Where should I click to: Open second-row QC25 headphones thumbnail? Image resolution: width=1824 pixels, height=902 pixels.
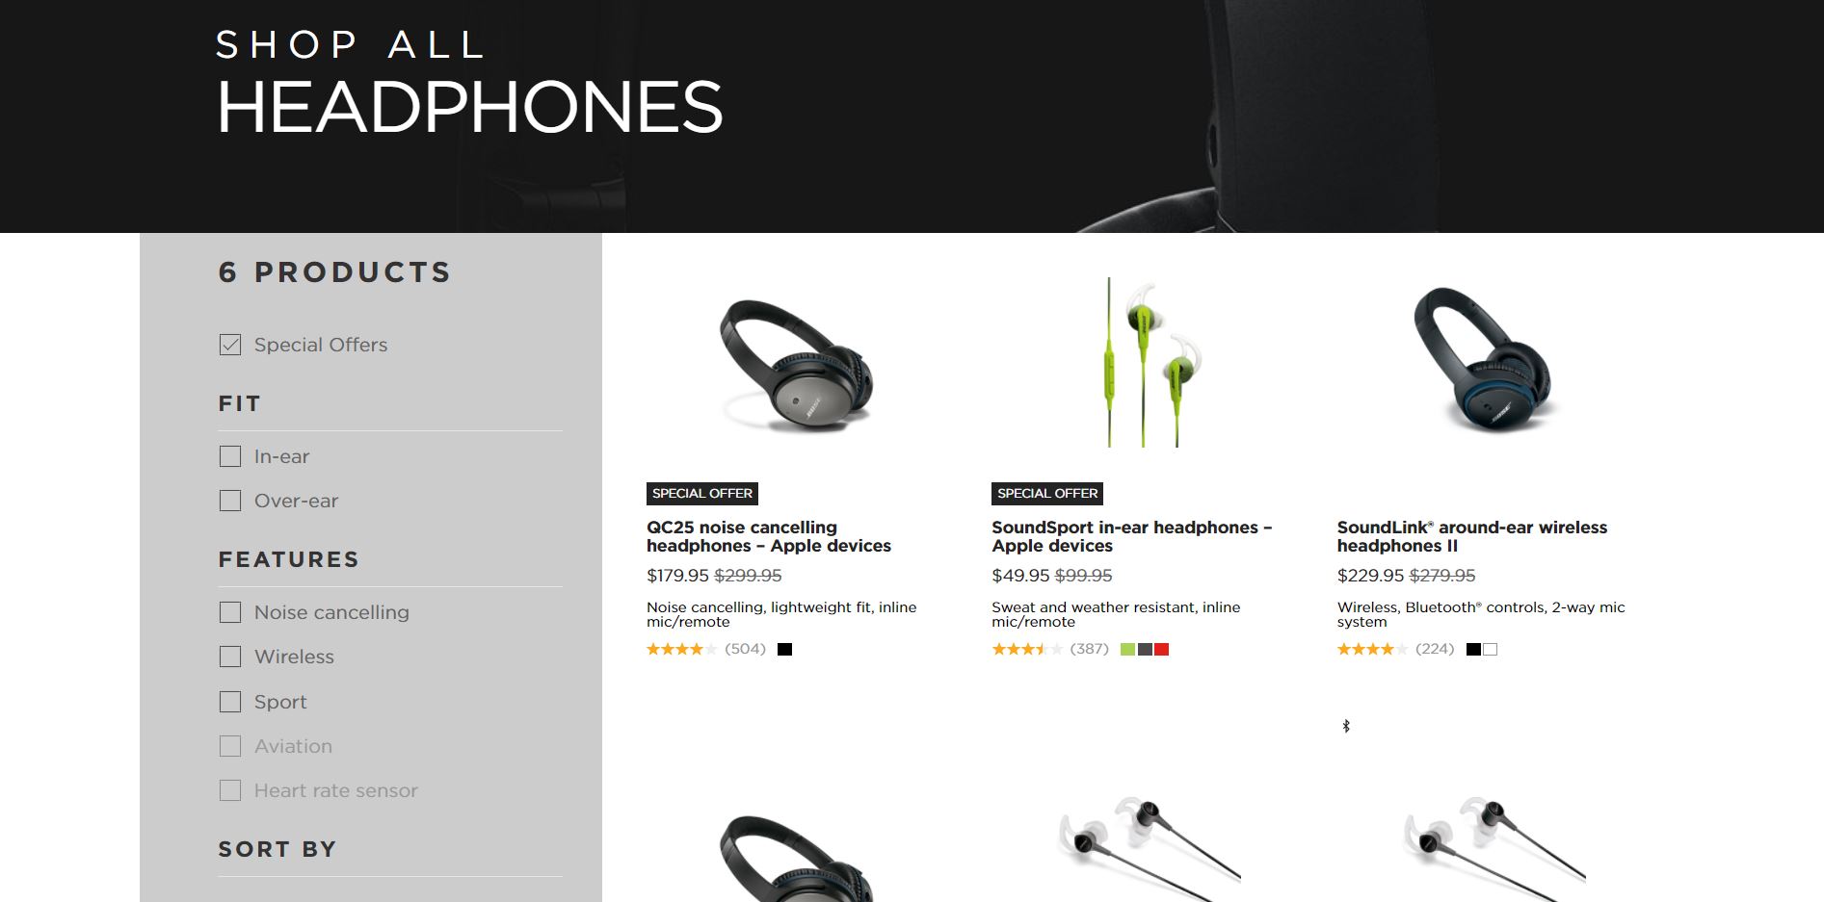(797, 858)
